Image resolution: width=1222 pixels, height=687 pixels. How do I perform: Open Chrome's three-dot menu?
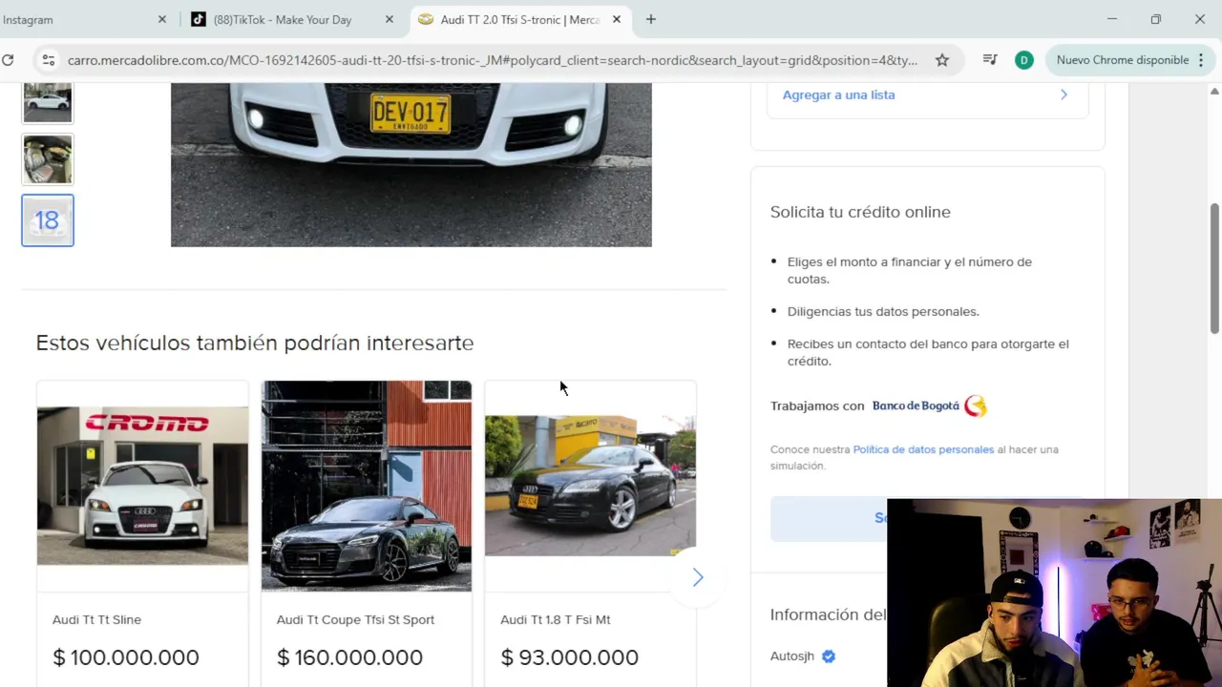1201,60
